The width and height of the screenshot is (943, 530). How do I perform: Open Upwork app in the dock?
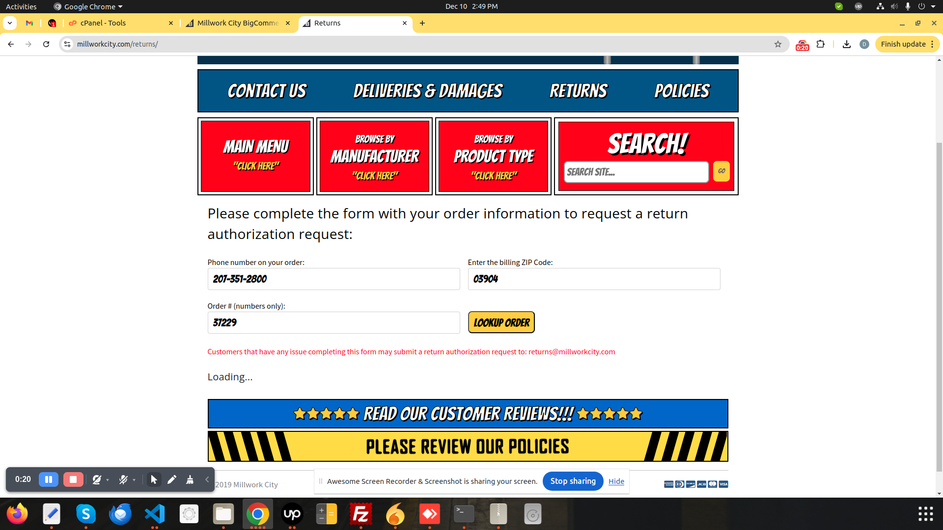click(292, 514)
